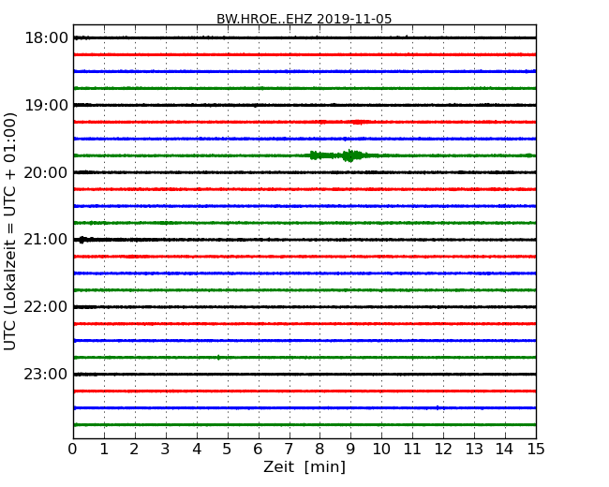The width and height of the screenshot is (609, 487).
Task: Click the x-axis tick label 12
Action: tap(443, 449)
